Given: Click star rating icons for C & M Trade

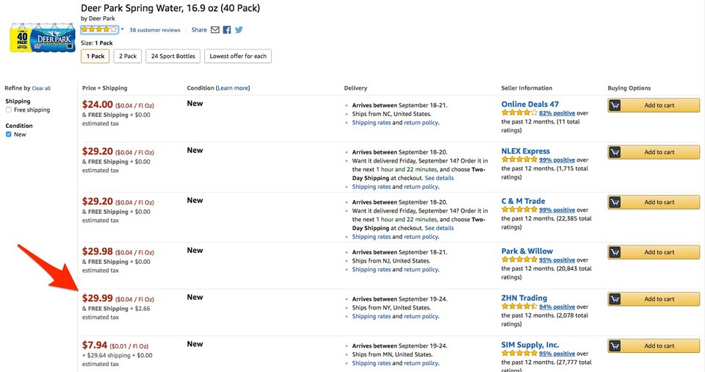Looking at the screenshot, I should pyautogui.click(x=519, y=210).
